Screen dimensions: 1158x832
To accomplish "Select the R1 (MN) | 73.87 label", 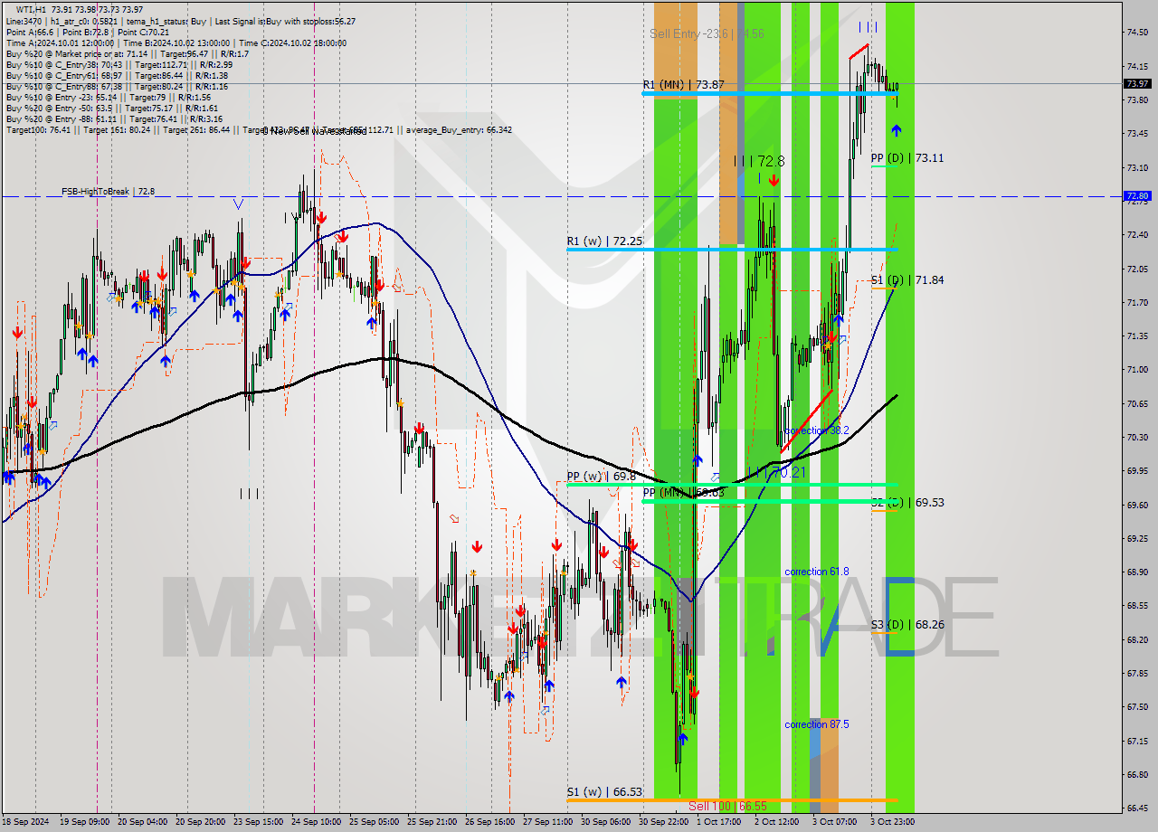I will (683, 84).
